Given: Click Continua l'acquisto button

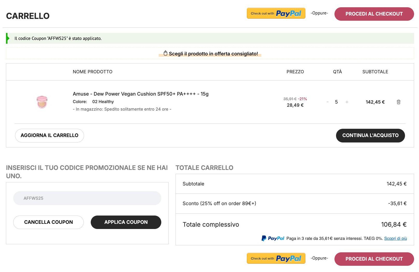Looking at the screenshot, I should [370, 135].
